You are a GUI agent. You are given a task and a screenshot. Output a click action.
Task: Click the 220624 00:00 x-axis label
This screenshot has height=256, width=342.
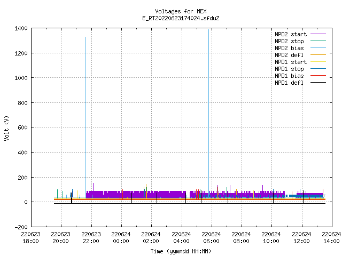pos(121,238)
